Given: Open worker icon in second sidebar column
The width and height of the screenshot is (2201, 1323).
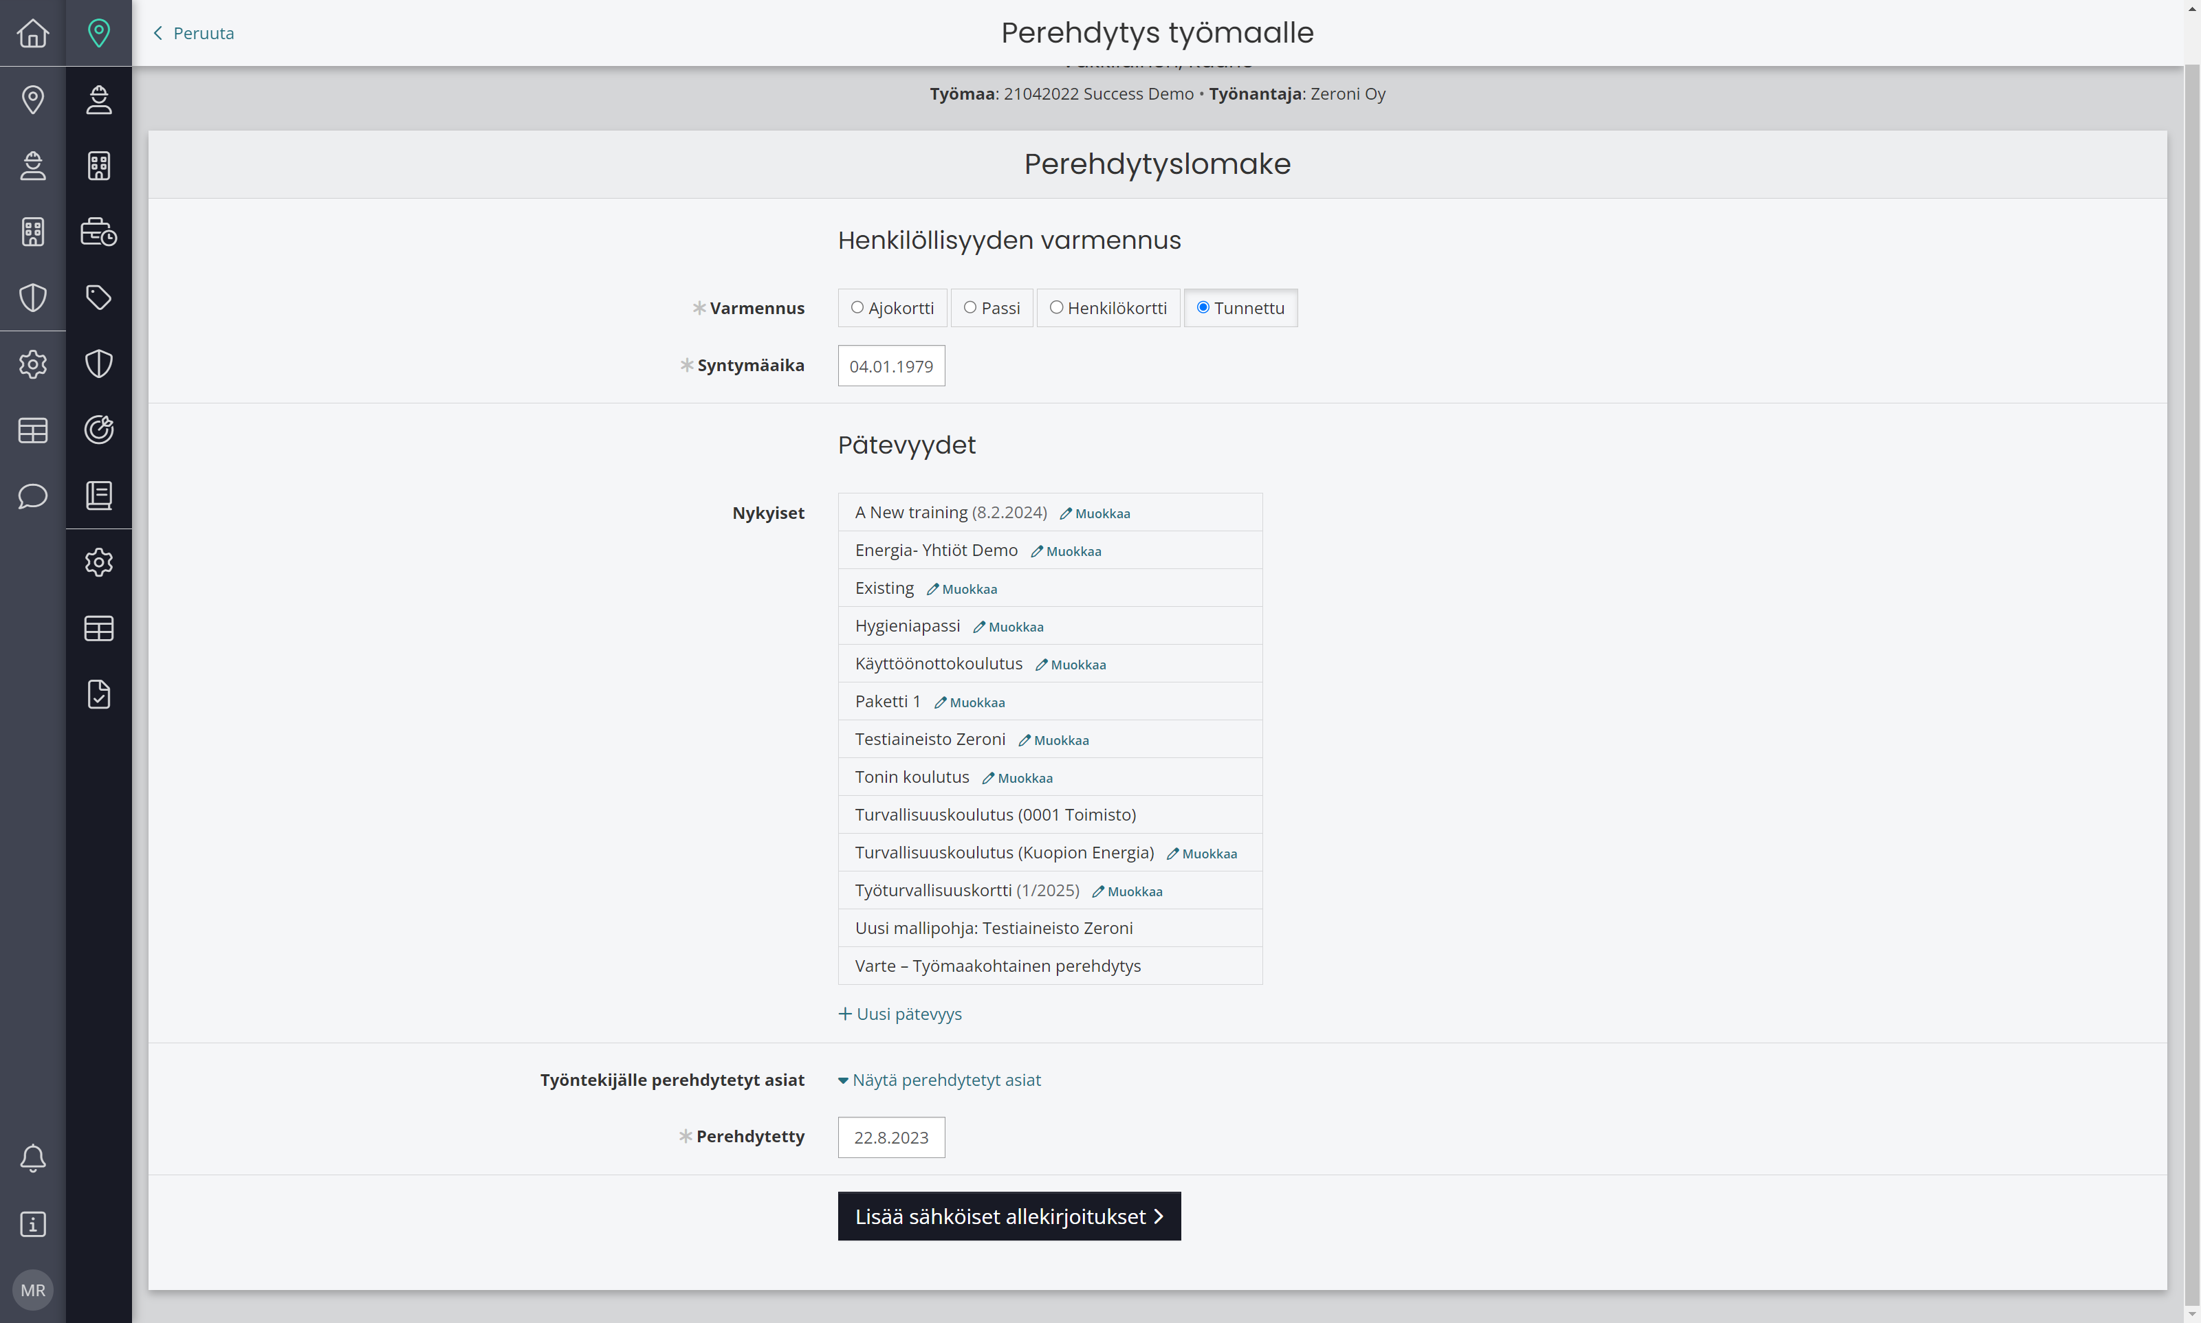Looking at the screenshot, I should (99, 99).
